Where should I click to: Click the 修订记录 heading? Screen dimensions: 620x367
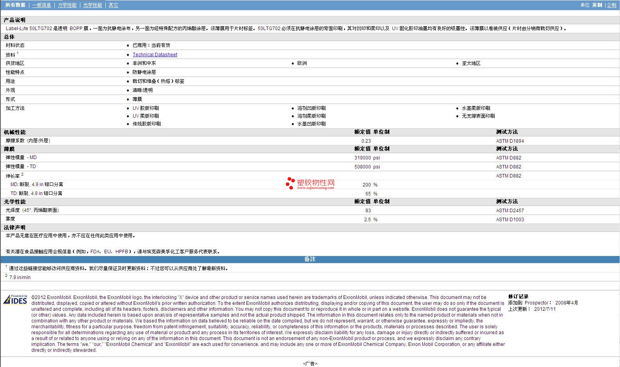click(518, 297)
